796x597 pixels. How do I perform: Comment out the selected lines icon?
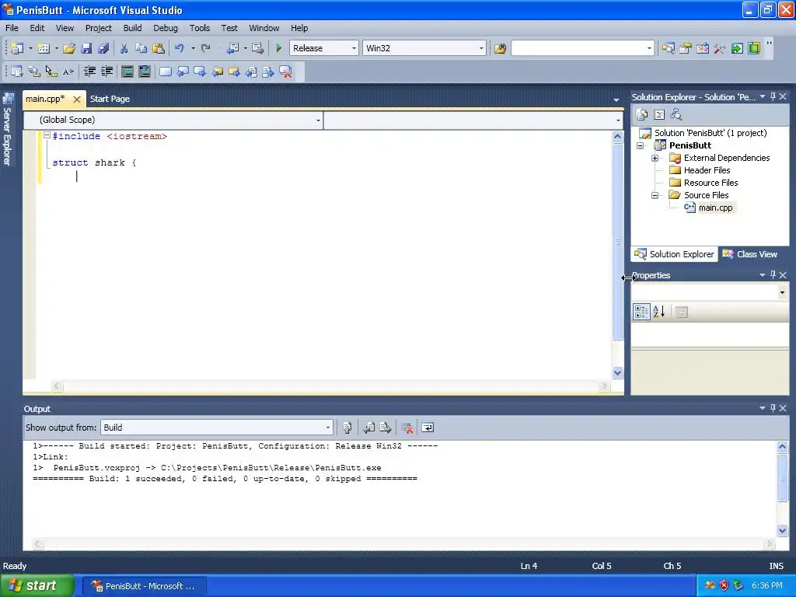point(127,72)
